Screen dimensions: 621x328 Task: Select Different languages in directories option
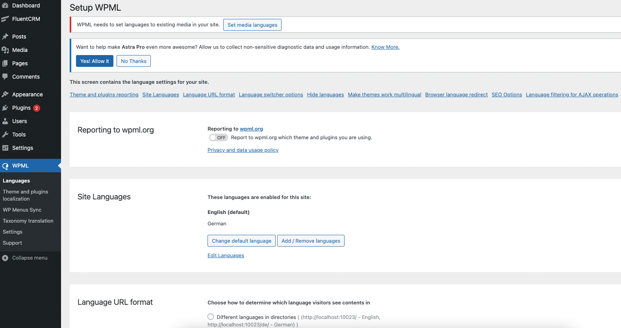pyautogui.click(x=211, y=317)
